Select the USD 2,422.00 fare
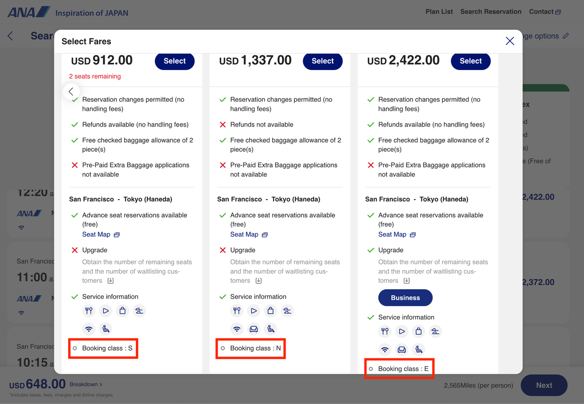This screenshot has height=404, width=584. (470, 61)
